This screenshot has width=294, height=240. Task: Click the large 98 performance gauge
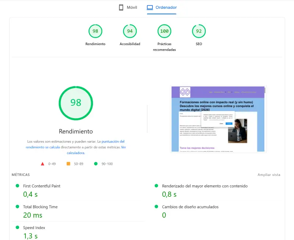point(76,103)
